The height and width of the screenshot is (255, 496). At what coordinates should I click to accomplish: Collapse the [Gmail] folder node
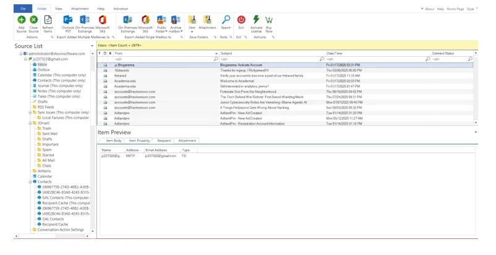point(30,123)
